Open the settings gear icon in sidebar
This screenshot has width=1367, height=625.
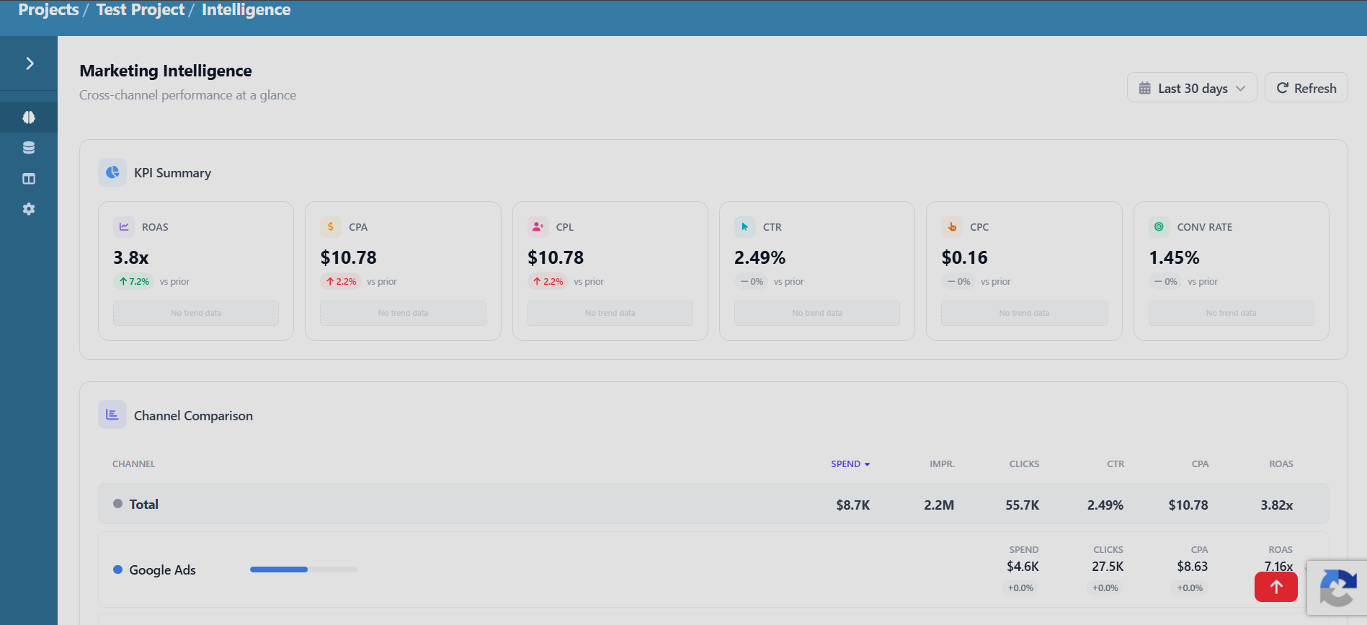pyautogui.click(x=29, y=209)
